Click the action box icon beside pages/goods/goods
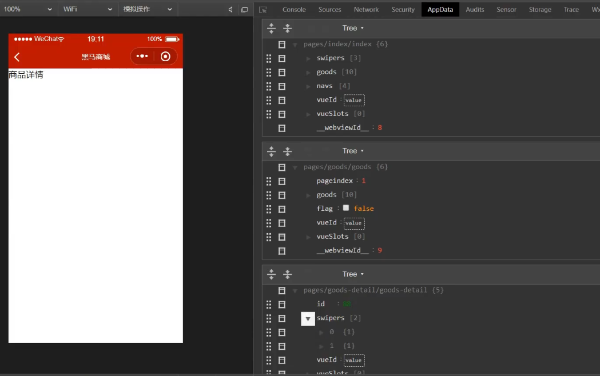 (x=282, y=167)
